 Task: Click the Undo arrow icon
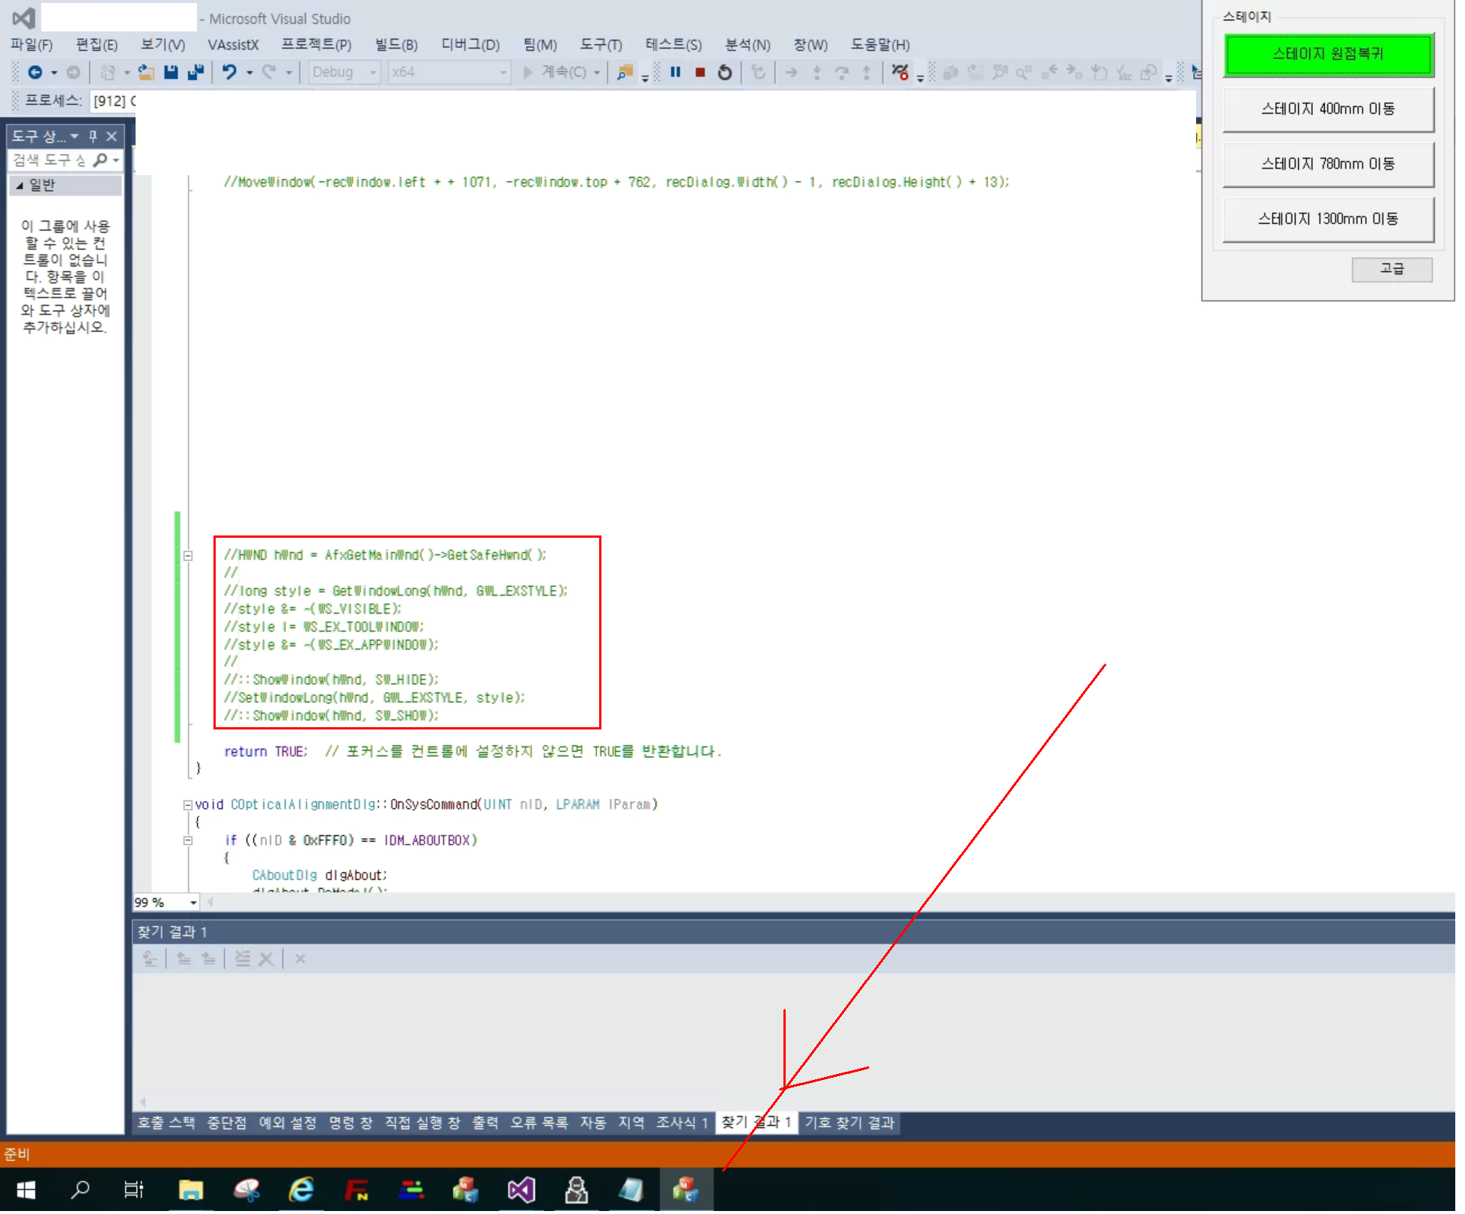click(x=229, y=72)
